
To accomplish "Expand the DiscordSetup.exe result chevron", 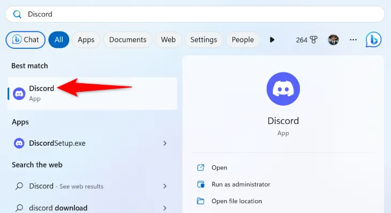I will pyautogui.click(x=165, y=143).
